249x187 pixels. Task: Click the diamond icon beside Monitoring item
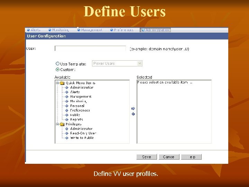click(67, 101)
